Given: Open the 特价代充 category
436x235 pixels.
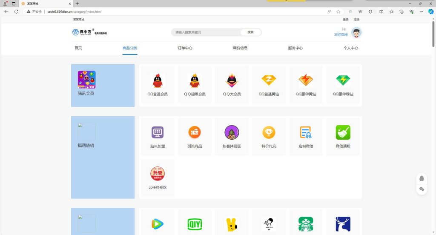Looking at the screenshot, I should (269, 137).
